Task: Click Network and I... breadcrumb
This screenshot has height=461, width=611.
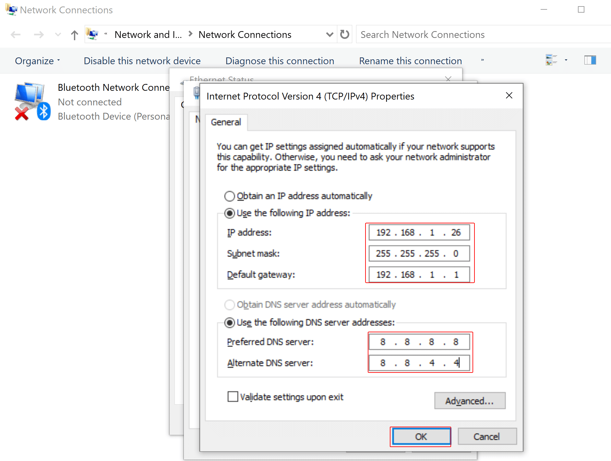Action: pos(148,34)
